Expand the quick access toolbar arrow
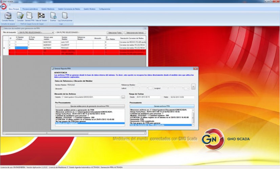 click(10, 5)
